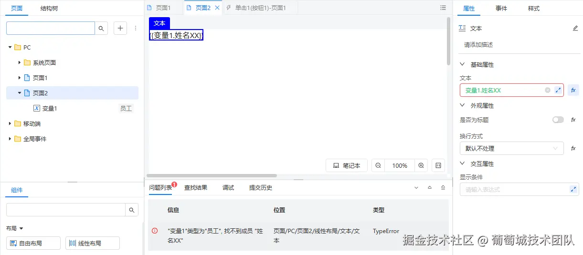Close the 页面2 editor tab

(x=217, y=8)
